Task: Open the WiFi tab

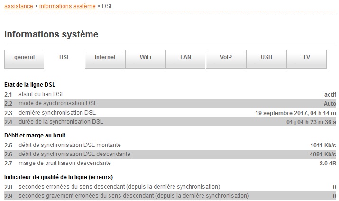Action: click(x=146, y=57)
